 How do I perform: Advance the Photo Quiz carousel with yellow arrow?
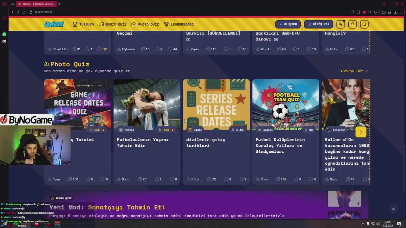361,132
